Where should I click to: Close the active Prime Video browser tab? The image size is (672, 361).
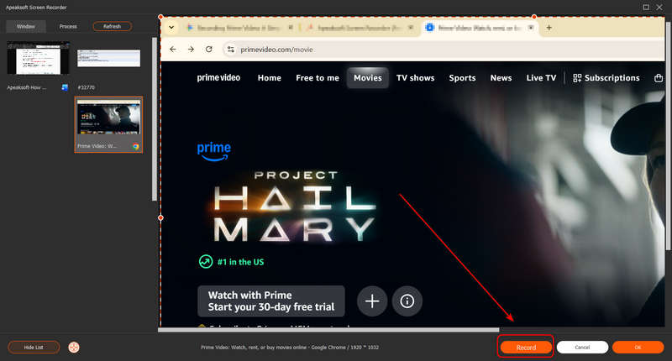coord(531,28)
